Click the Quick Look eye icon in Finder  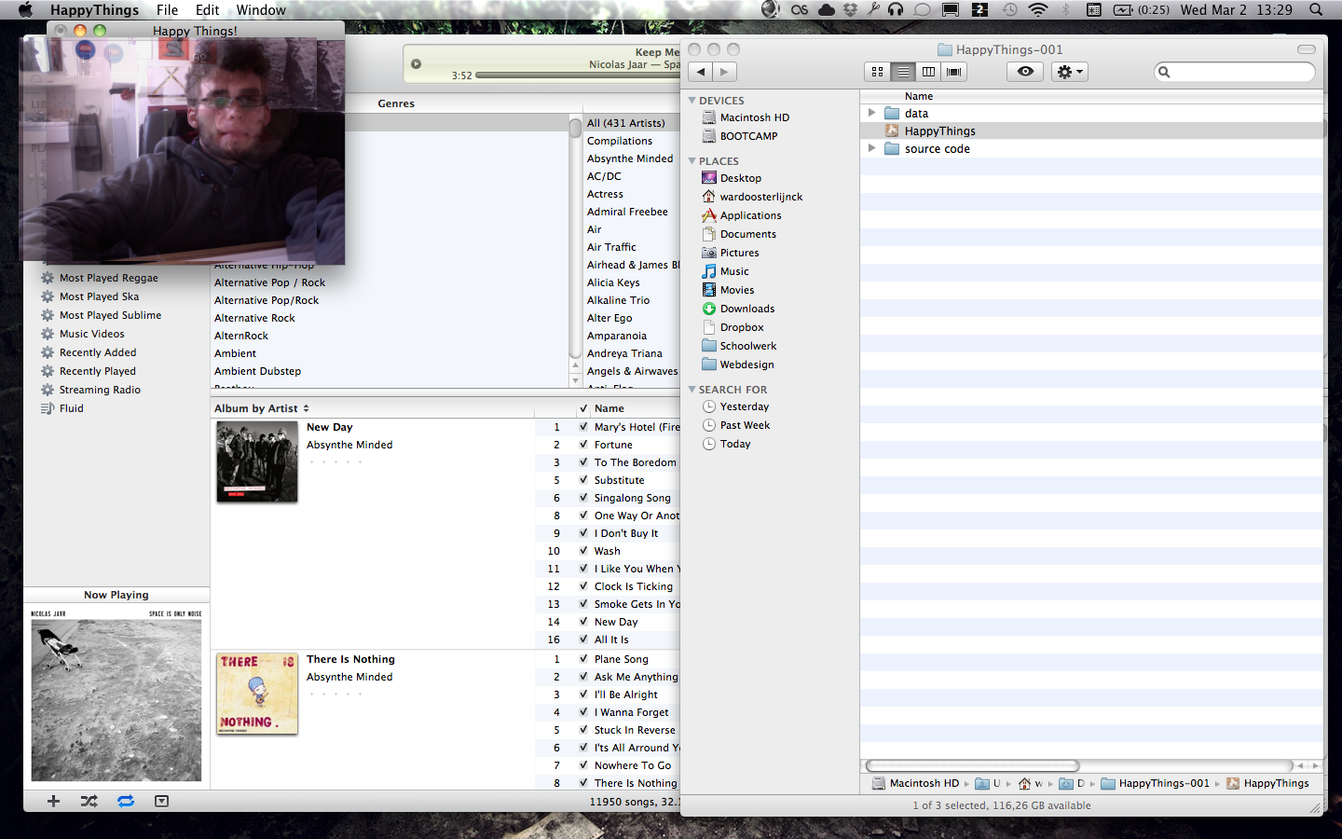pos(1025,72)
